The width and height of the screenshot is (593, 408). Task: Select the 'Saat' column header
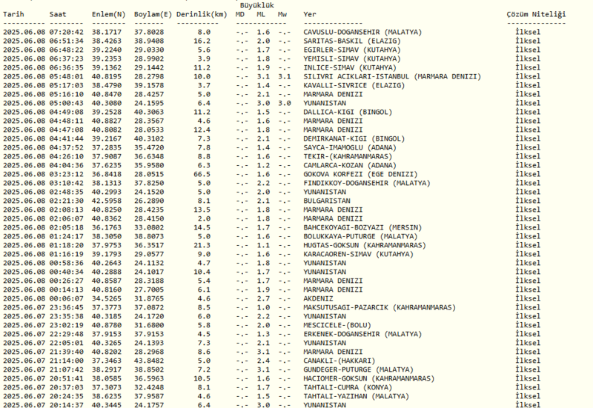[58, 14]
